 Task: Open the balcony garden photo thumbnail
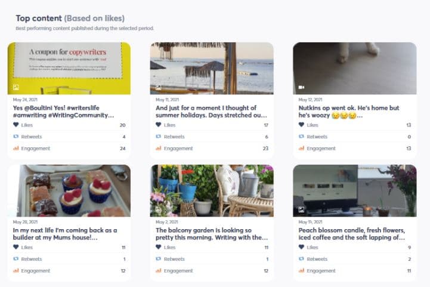212,190
